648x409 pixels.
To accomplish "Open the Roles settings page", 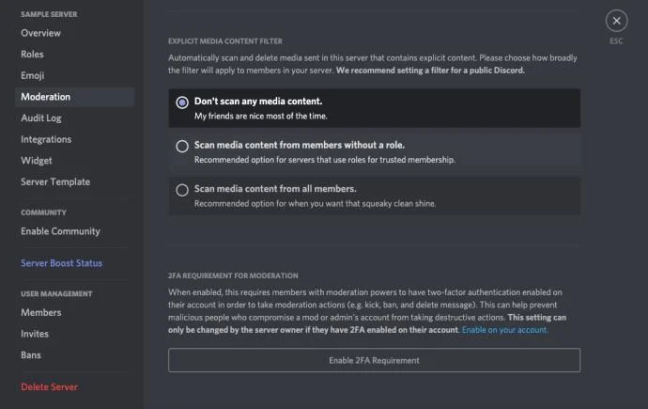I will (32, 55).
